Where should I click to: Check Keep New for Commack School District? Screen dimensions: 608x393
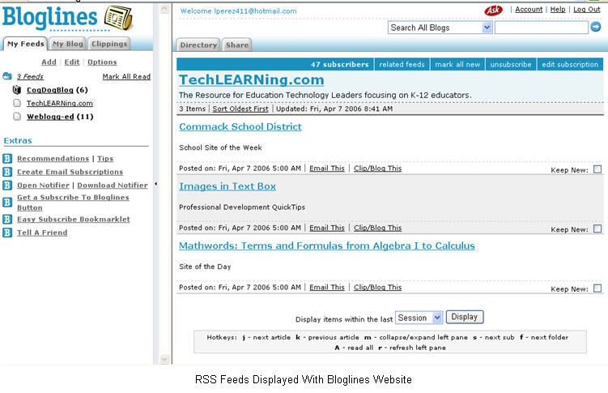click(597, 169)
